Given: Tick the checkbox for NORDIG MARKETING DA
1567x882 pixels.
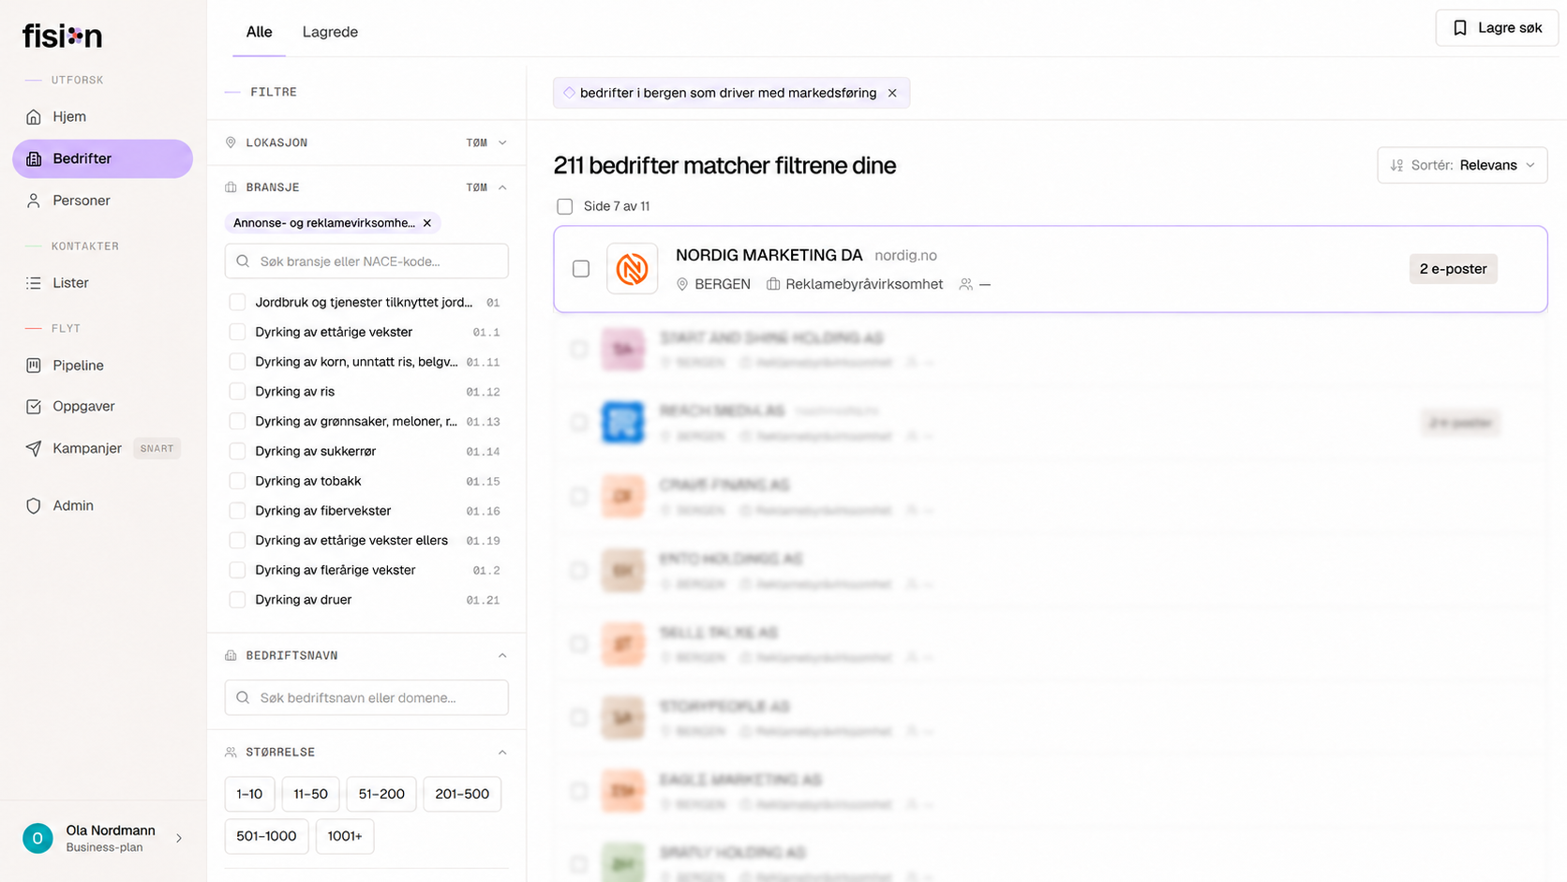Looking at the screenshot, I should point(581,269).
